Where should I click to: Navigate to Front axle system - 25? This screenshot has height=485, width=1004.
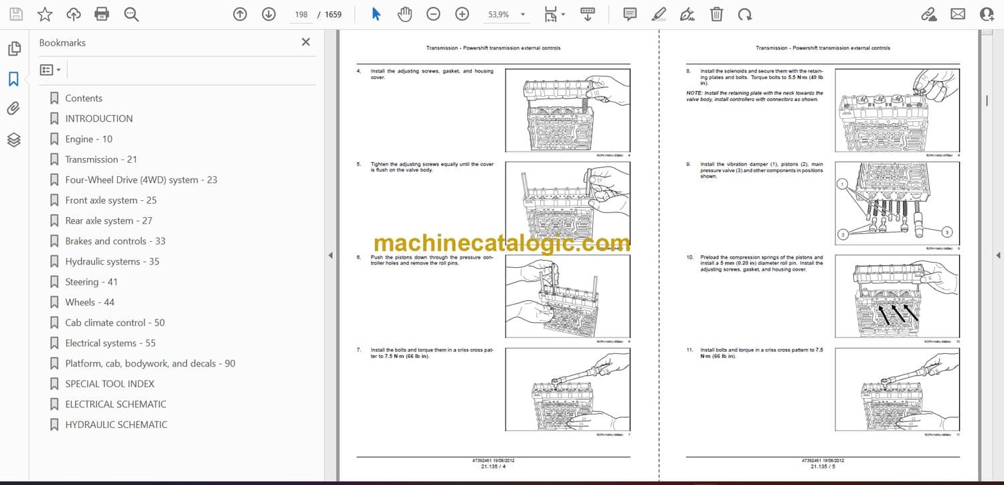[111, 200]
